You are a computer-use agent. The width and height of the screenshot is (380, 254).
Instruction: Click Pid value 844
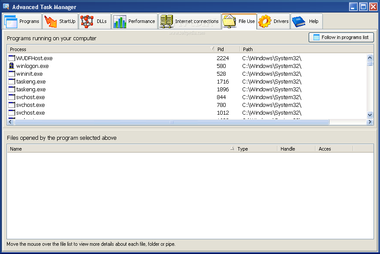tap(221, 97)
